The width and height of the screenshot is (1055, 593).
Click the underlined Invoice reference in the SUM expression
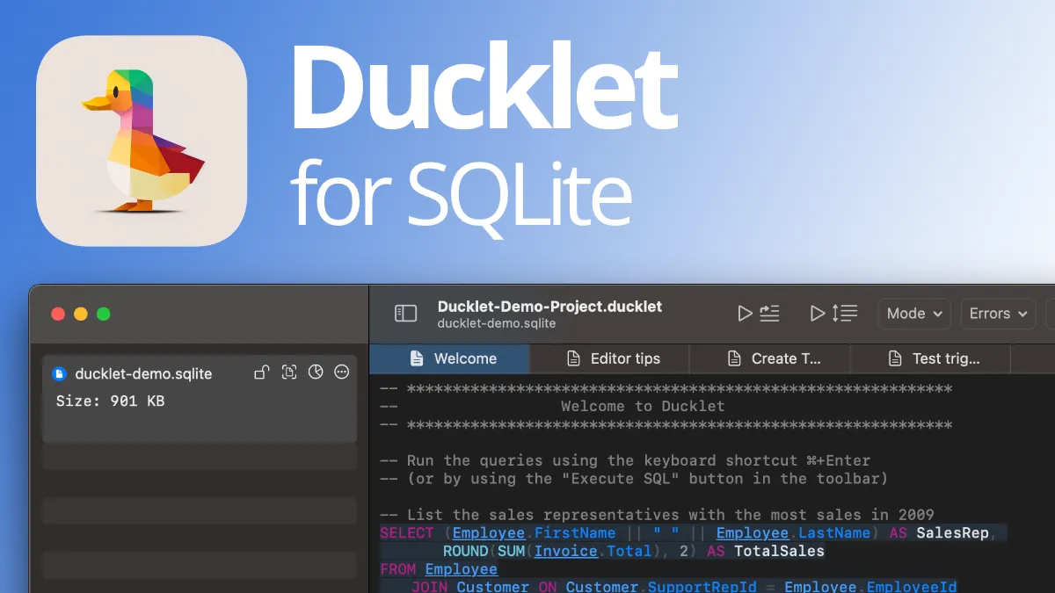(x=566, y=551)
